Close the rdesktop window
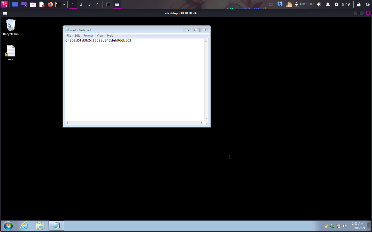 (368, 13)
